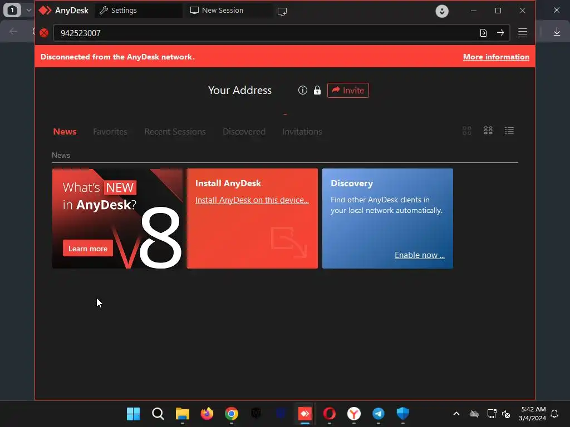The image size is (570, 427).
Task: Open Telegram from the taskbar
Action: [379, 414]
